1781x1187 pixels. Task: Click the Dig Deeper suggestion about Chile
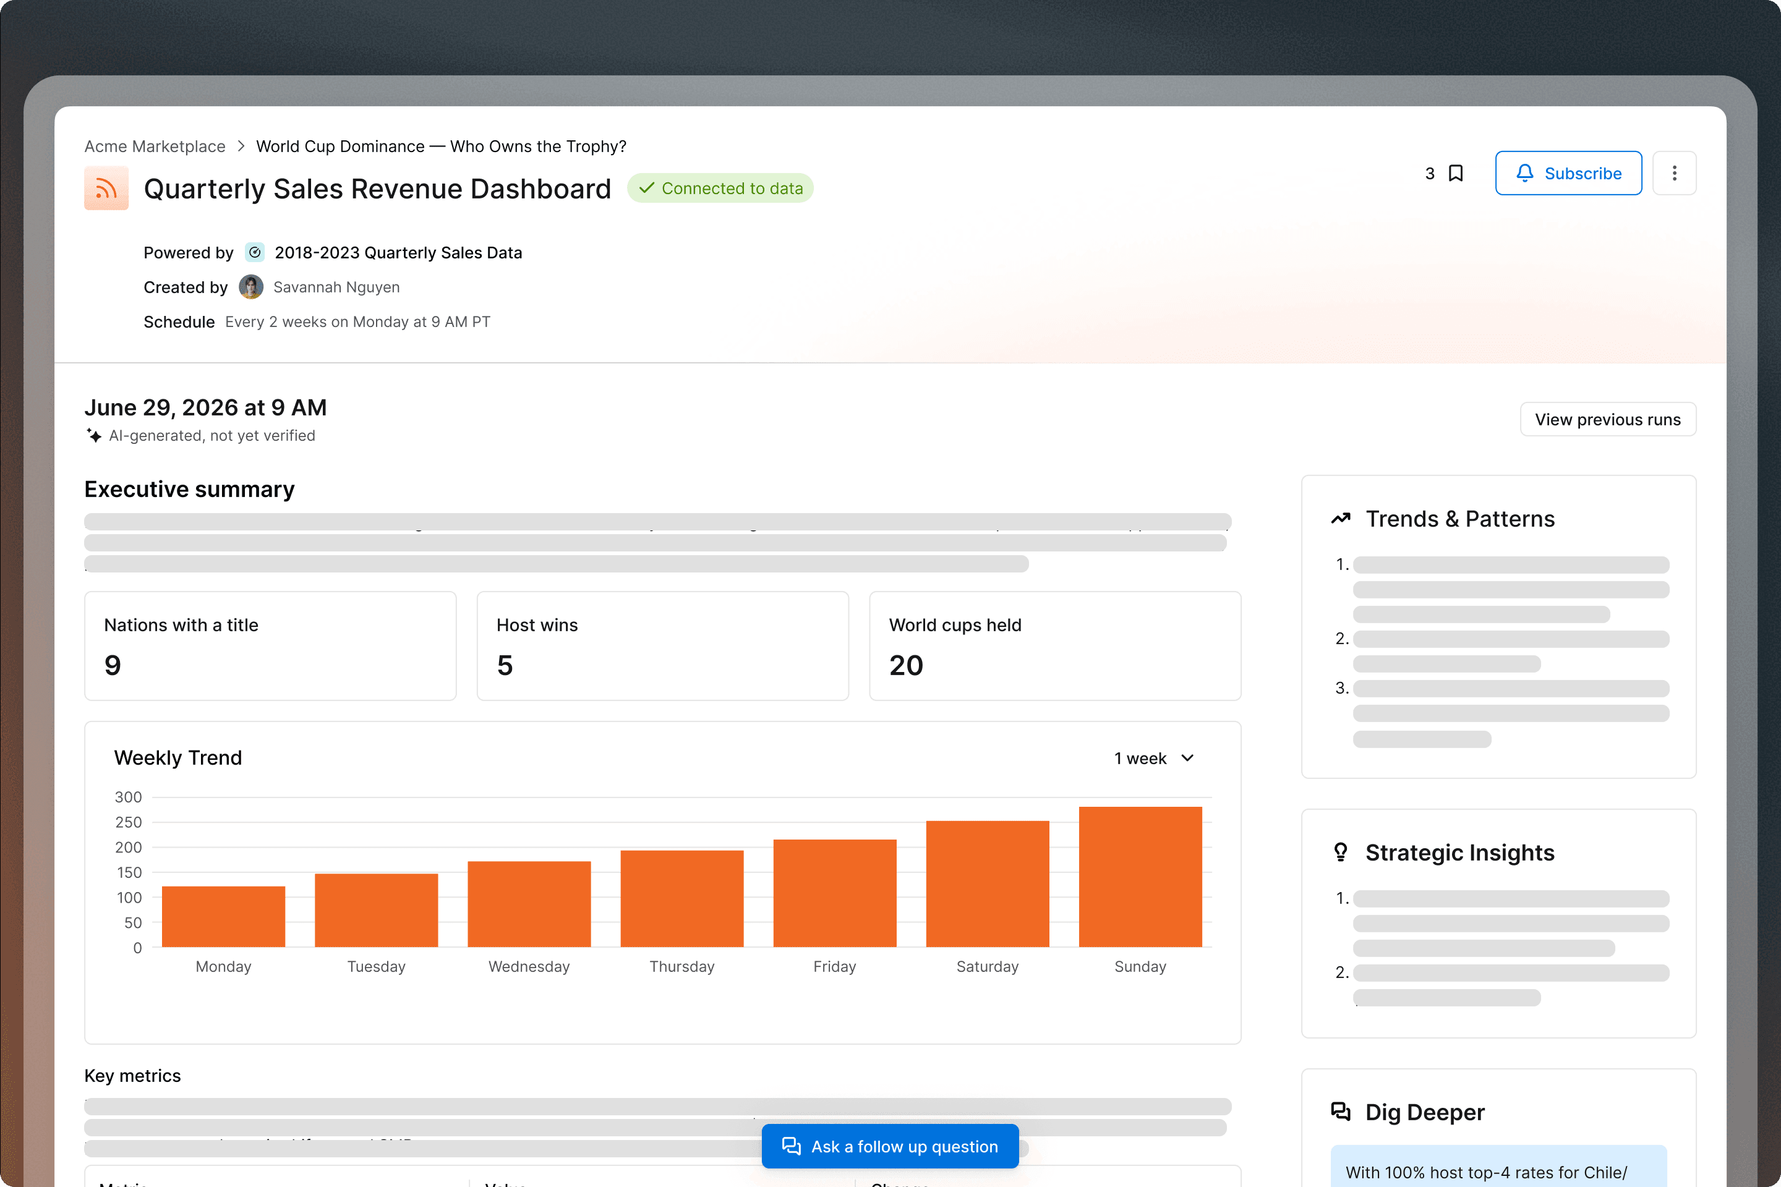[x=1498, y=1166]
